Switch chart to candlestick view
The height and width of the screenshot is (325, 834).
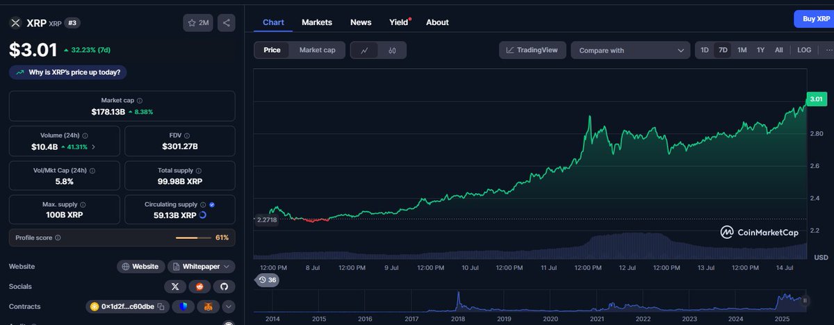[x=392, y=50]
